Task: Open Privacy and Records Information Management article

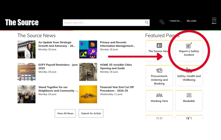Action: coord(117,44)
